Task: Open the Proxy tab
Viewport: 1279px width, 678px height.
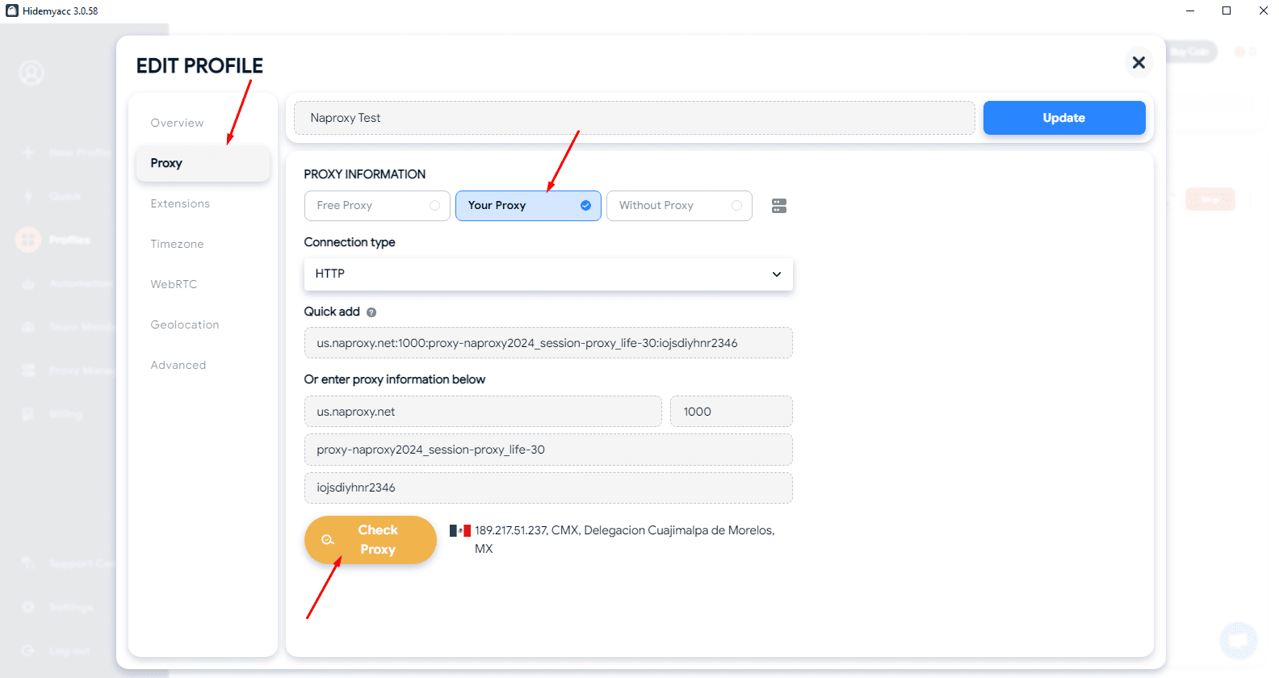Action: click(x=203, y=163)
